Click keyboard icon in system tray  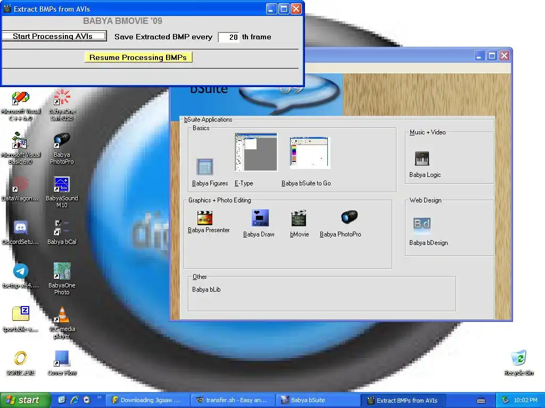(481, 401)
